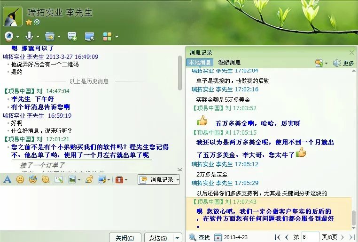The image size is (358, 242).
Task: Switch to the 漫游消息 tab
Action: click(229, 63)
